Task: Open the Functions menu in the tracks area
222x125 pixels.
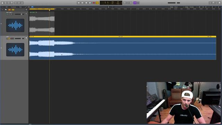Action: click(x=14, y=7)
